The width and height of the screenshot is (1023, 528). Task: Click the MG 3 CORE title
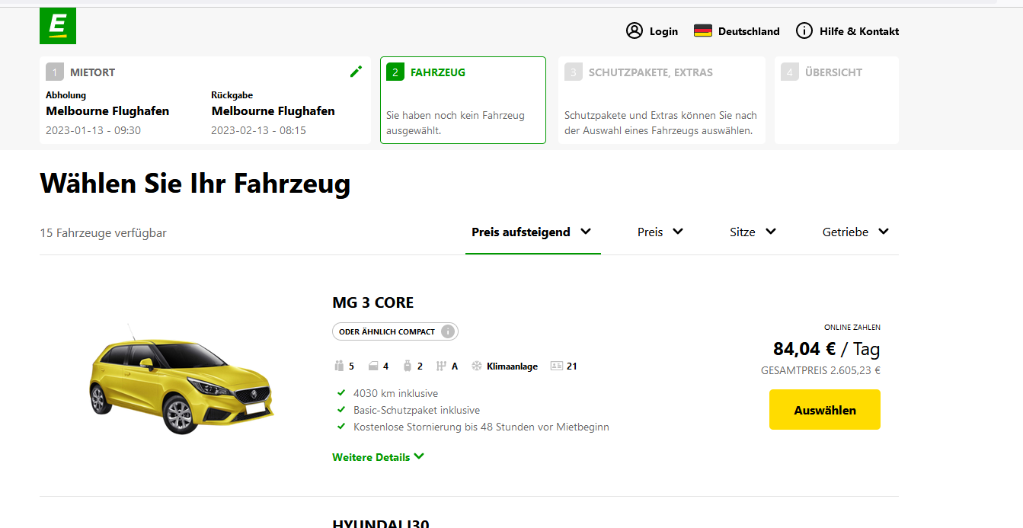pos(373,302)
